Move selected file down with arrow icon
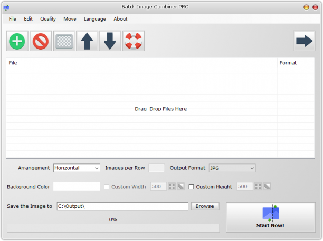Viewport: 323px width, 241px height. 110,41
